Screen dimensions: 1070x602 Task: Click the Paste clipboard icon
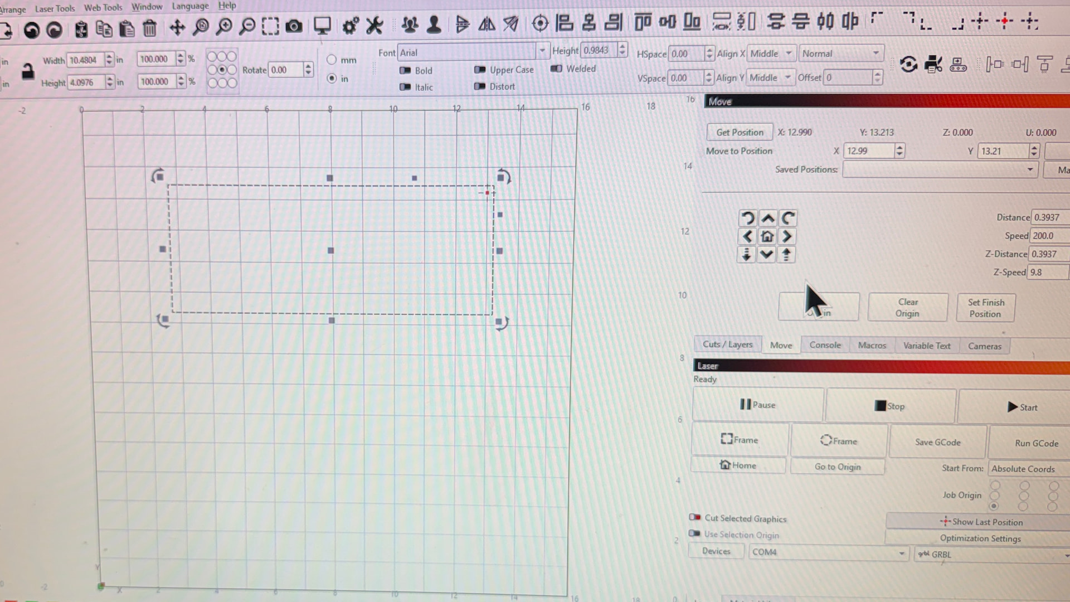(x=127, y=28)
